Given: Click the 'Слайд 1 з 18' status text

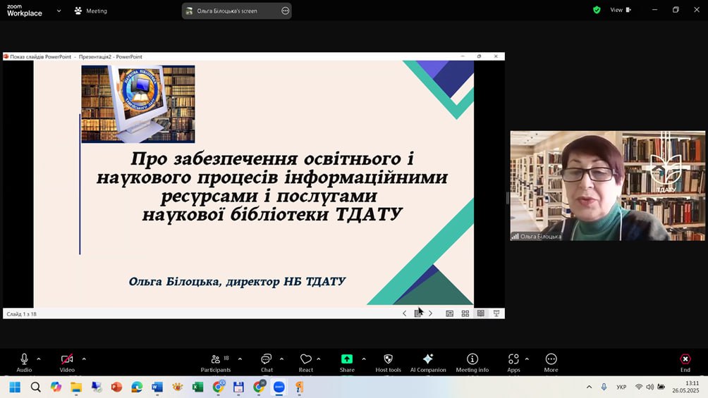Looking at the screenshot, I should (21, 314).
